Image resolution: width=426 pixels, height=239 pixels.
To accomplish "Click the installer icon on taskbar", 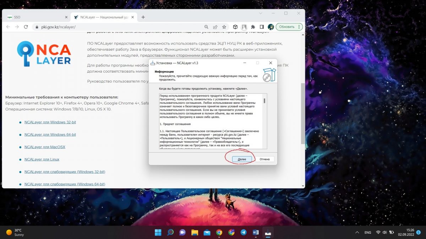I will pyautogui.click(x=268, y=232).
